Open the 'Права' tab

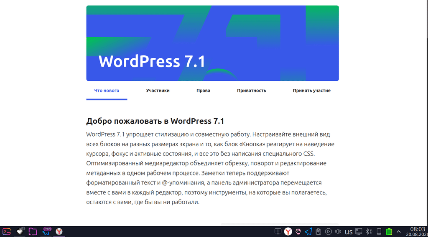pos(204,91)
